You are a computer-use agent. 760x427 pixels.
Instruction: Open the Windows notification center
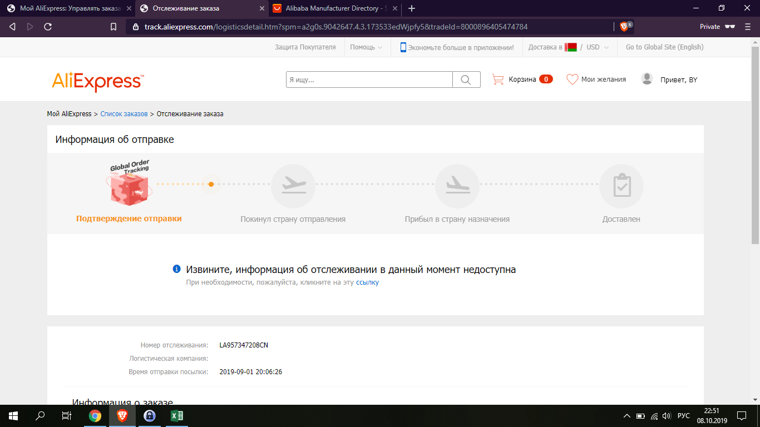point(742,415)
